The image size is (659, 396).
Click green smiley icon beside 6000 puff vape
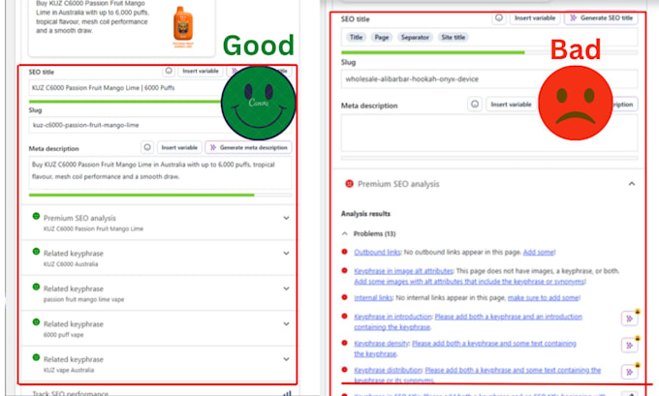(36, 321)
